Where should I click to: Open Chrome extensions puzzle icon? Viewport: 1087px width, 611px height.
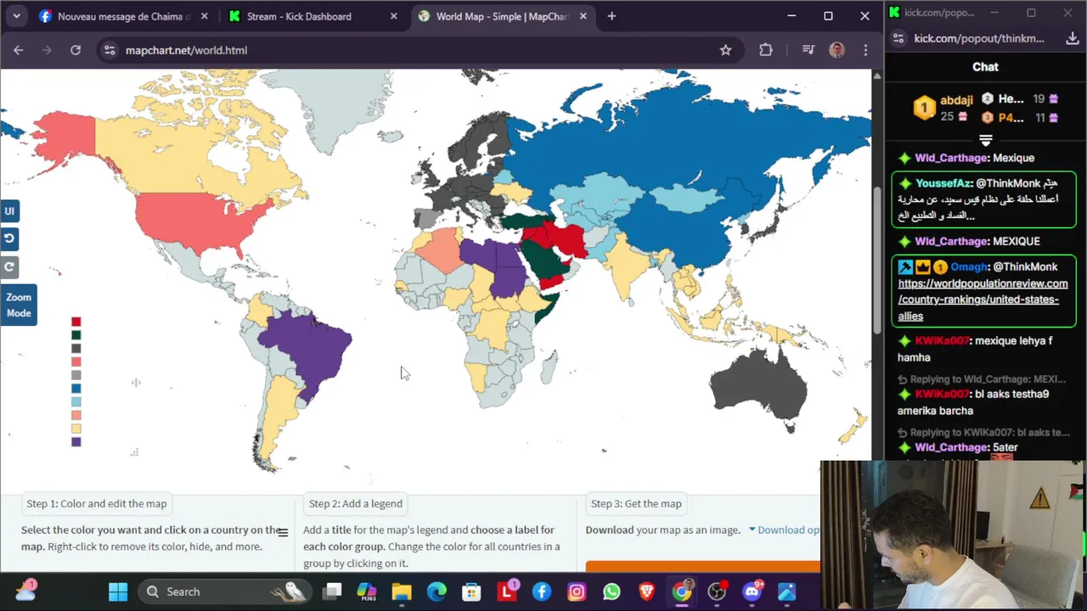[x=766, y=50]
